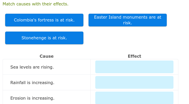This screenshot has width=189, height=104.
Task: Select the effect box beside "Rainfall is increasing"
Action: 134,83
